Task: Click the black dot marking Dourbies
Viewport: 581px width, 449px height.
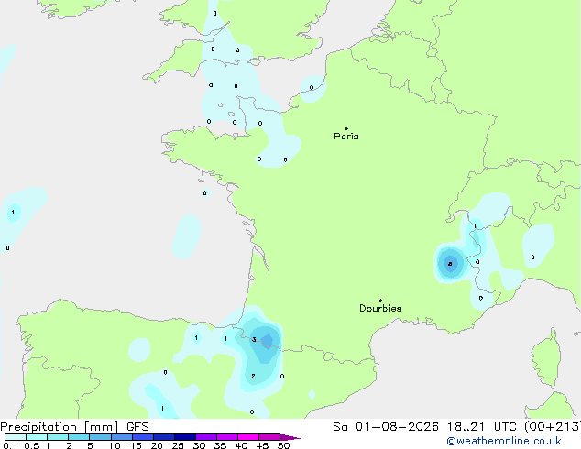Action: (x=380, y=301)
